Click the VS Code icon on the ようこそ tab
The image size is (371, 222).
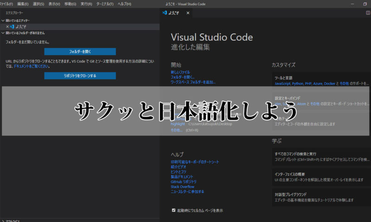(x=165, y=13)
